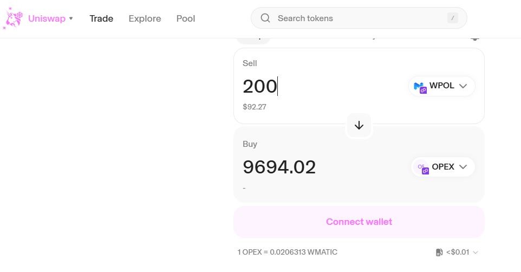Click the 1 OPEX exchange rate text

coord(288,252)
